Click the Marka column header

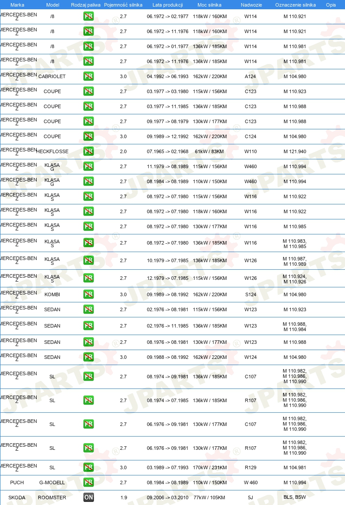(x=17, y=5)
